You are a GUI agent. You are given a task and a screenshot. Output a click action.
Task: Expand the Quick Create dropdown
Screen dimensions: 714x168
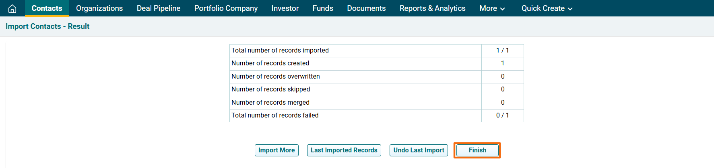point(547,8)
